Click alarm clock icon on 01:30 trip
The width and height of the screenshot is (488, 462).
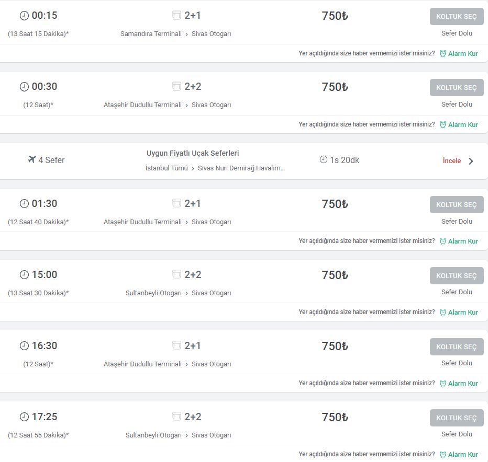[x=443, y=241]
